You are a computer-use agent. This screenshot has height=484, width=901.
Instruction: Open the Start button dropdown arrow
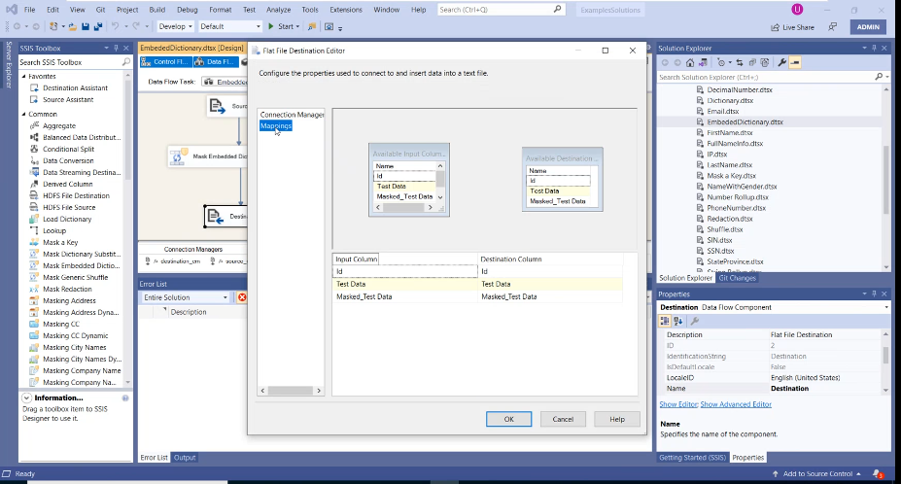coord(297,26)
